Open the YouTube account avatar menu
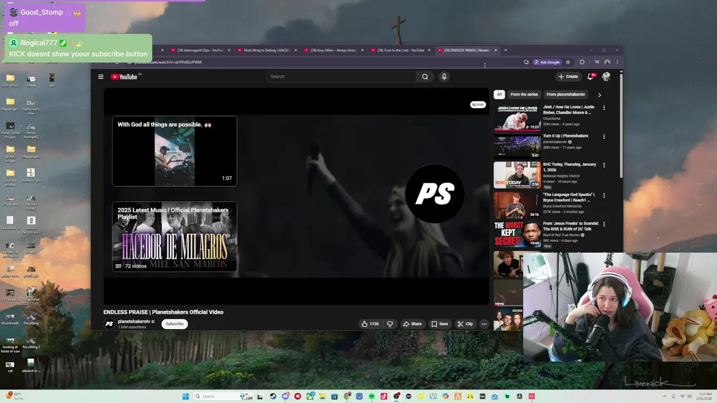The image size is (717, 403). (606, 77)
